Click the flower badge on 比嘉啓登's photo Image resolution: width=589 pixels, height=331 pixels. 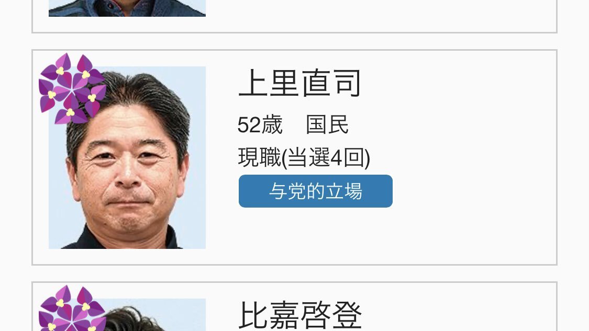pyautogui.click(x=72, y=308)
